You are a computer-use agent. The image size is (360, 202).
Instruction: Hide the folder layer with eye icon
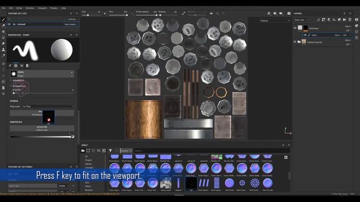295,42
